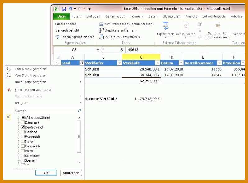Undo the last action

point(71,9)
